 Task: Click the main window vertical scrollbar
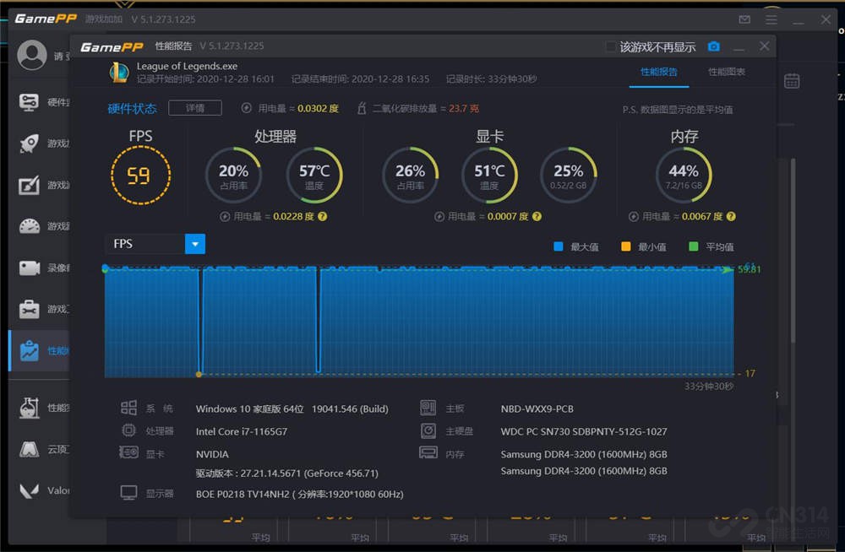click(793, 251)
